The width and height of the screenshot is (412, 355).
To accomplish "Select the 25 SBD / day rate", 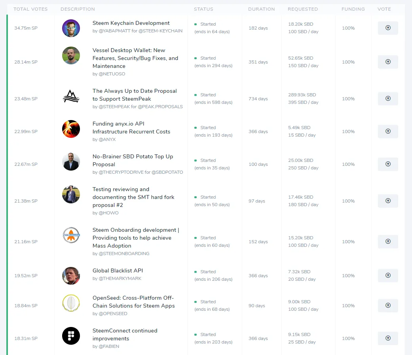I will click(302, 342).
